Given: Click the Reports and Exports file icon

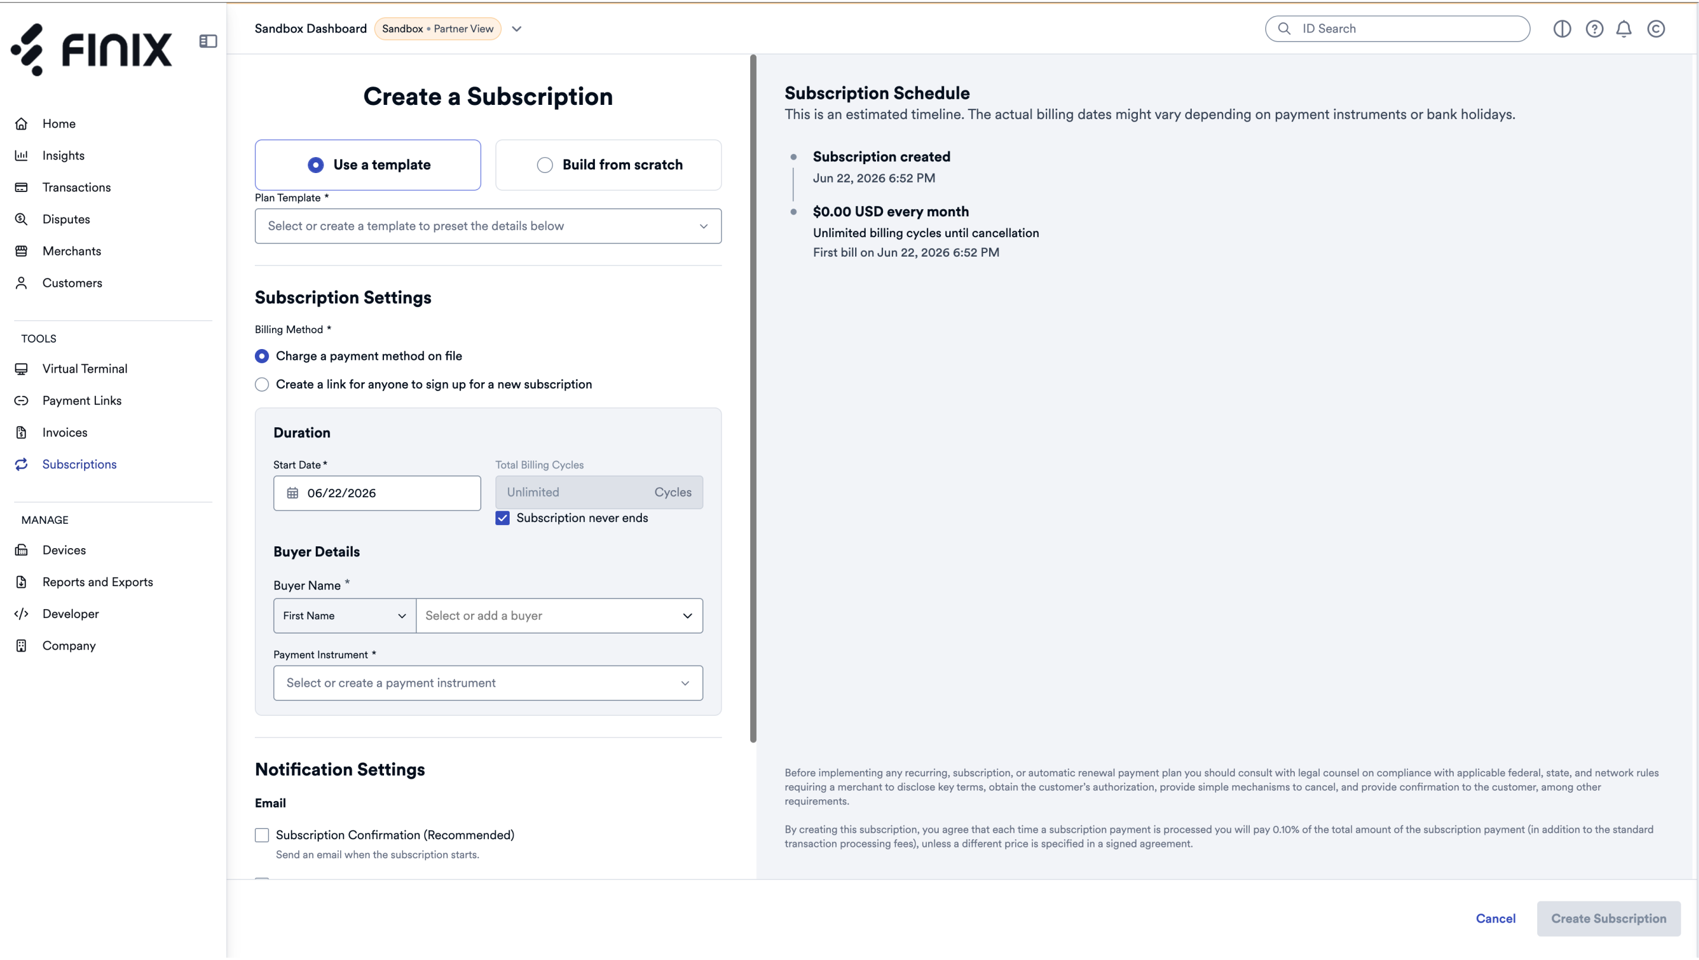Looking at the screenshot, I should pyautogui.click(x=21, y=581).
